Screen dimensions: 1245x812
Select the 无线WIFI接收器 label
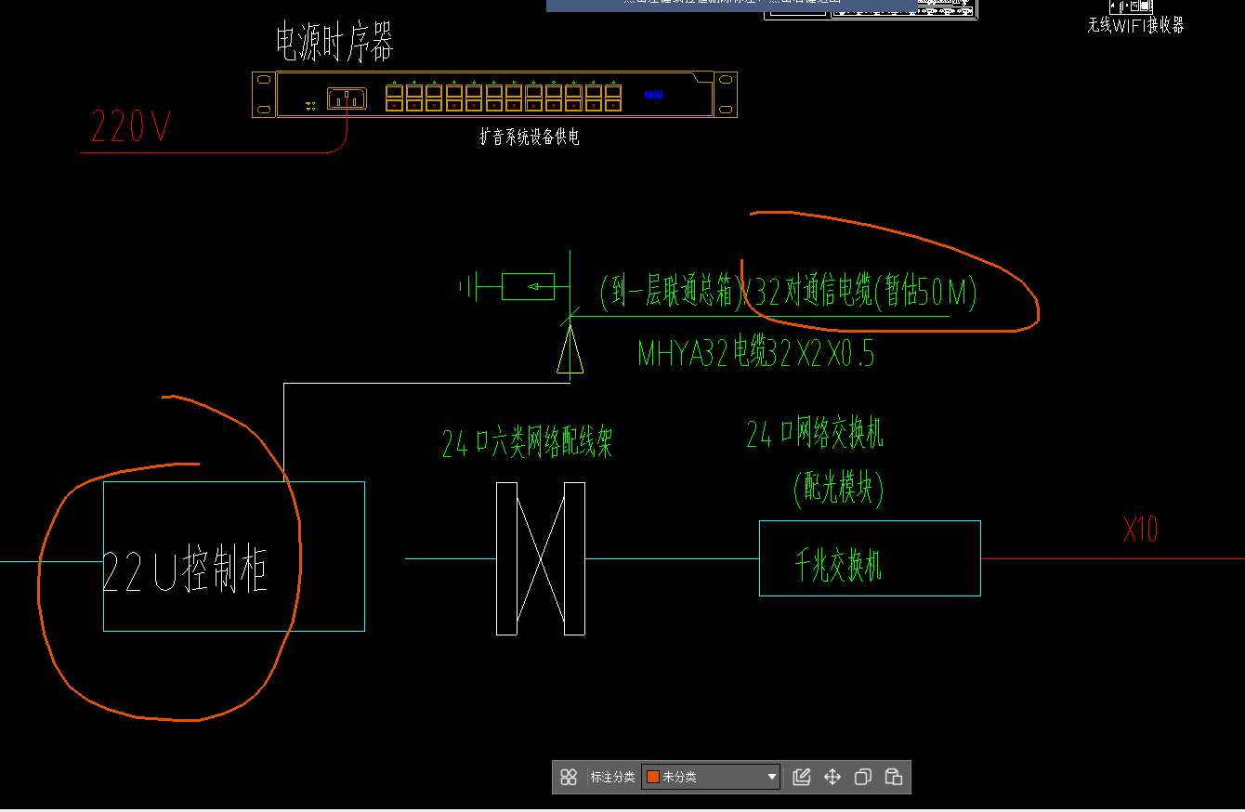1136,26
